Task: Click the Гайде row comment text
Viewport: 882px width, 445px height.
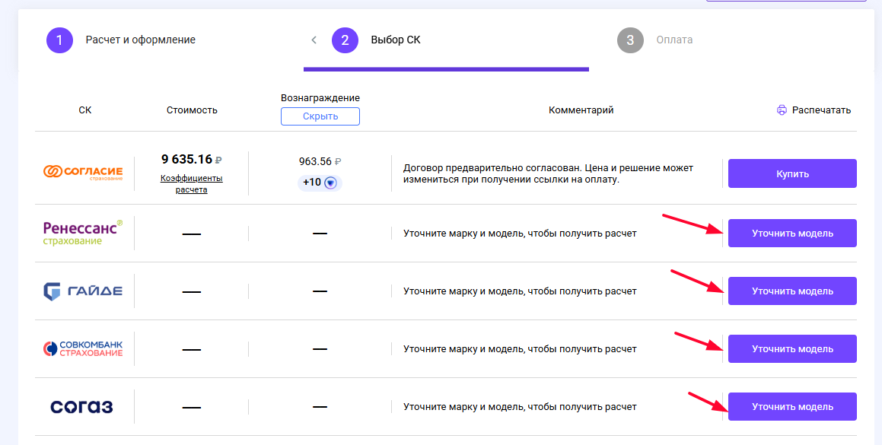Action: (x=520, y=291)
